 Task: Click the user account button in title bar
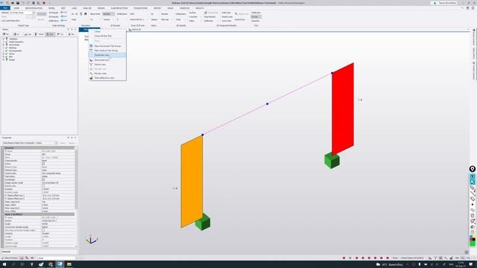click(x=444, y=3)
